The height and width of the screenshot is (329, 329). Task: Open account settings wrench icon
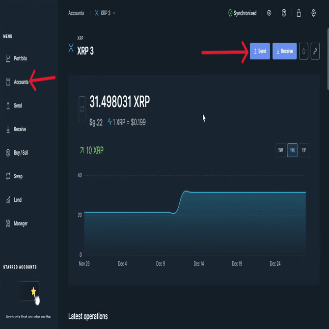click(x=315, y=51)
